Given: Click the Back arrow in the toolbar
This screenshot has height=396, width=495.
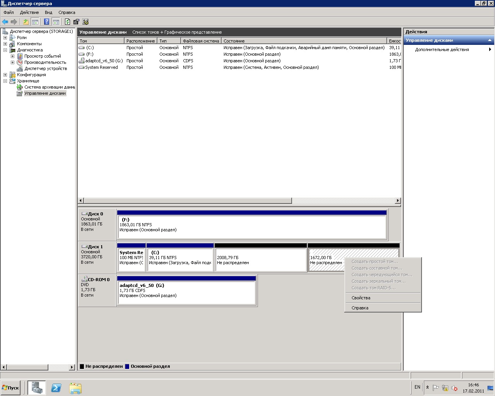Looking at the screenshot, I should click(5, 22).
